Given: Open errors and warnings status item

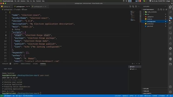Looking at the screenshot, I should pyautogui.click(x=19, y=96).
